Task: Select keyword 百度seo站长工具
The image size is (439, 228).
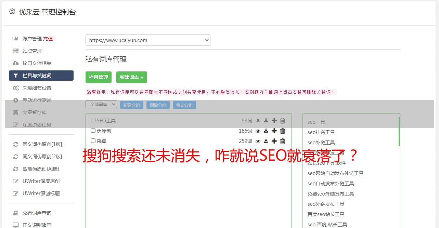Action: (326, 214)
